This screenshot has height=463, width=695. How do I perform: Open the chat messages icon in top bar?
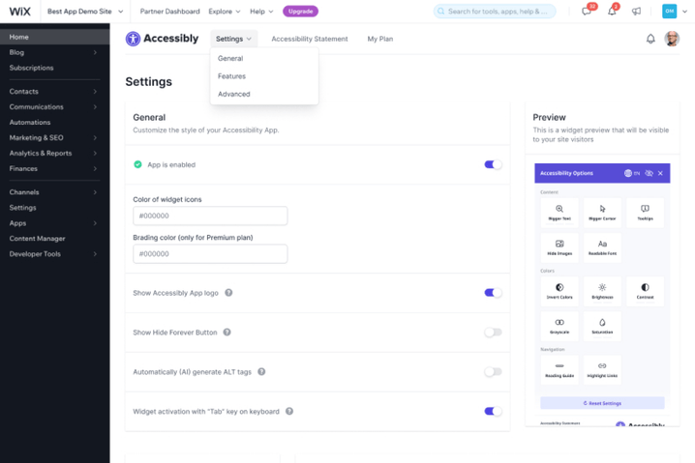point(587,12)
